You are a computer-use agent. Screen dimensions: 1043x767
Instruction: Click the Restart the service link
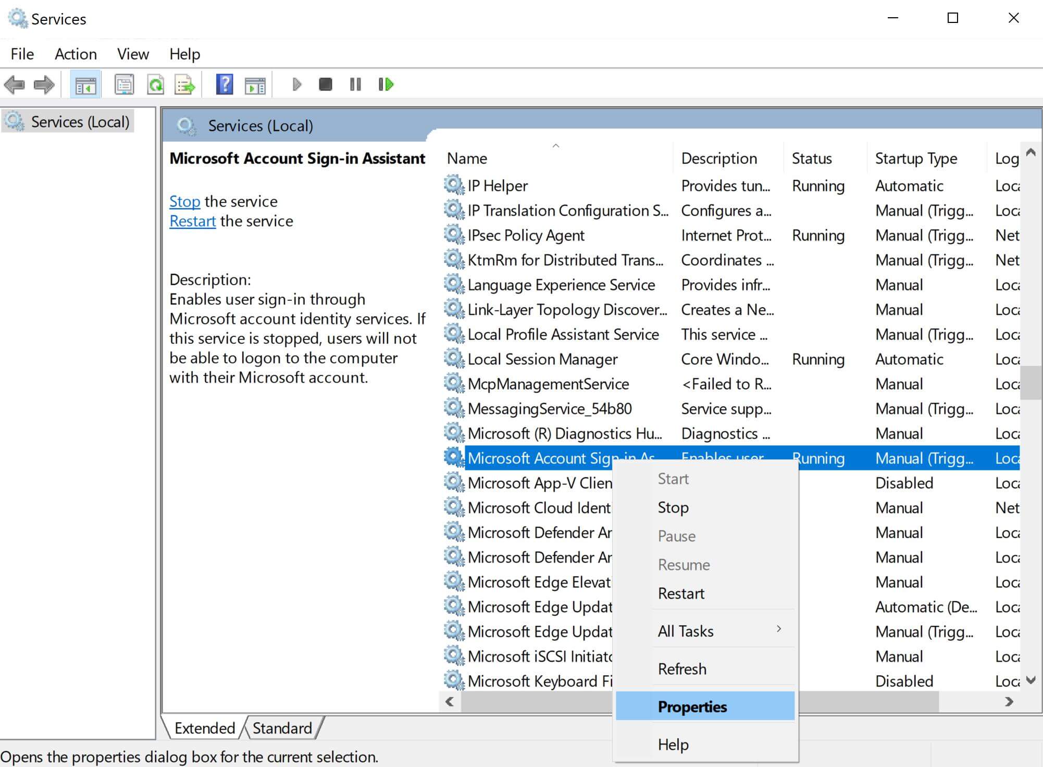[x=192, y=221]
